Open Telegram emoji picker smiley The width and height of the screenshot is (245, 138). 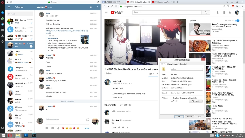88,119
